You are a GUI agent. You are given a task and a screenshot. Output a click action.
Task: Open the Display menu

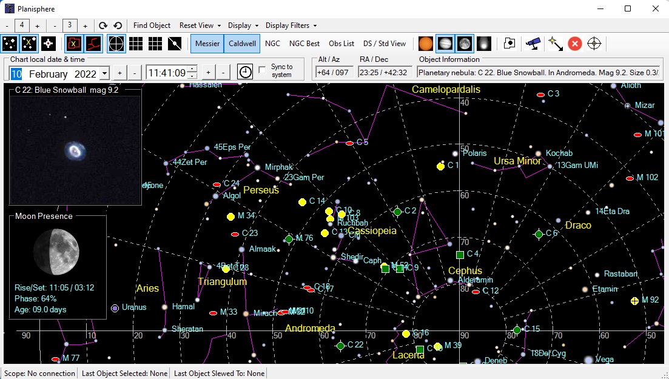coord(243,25)
